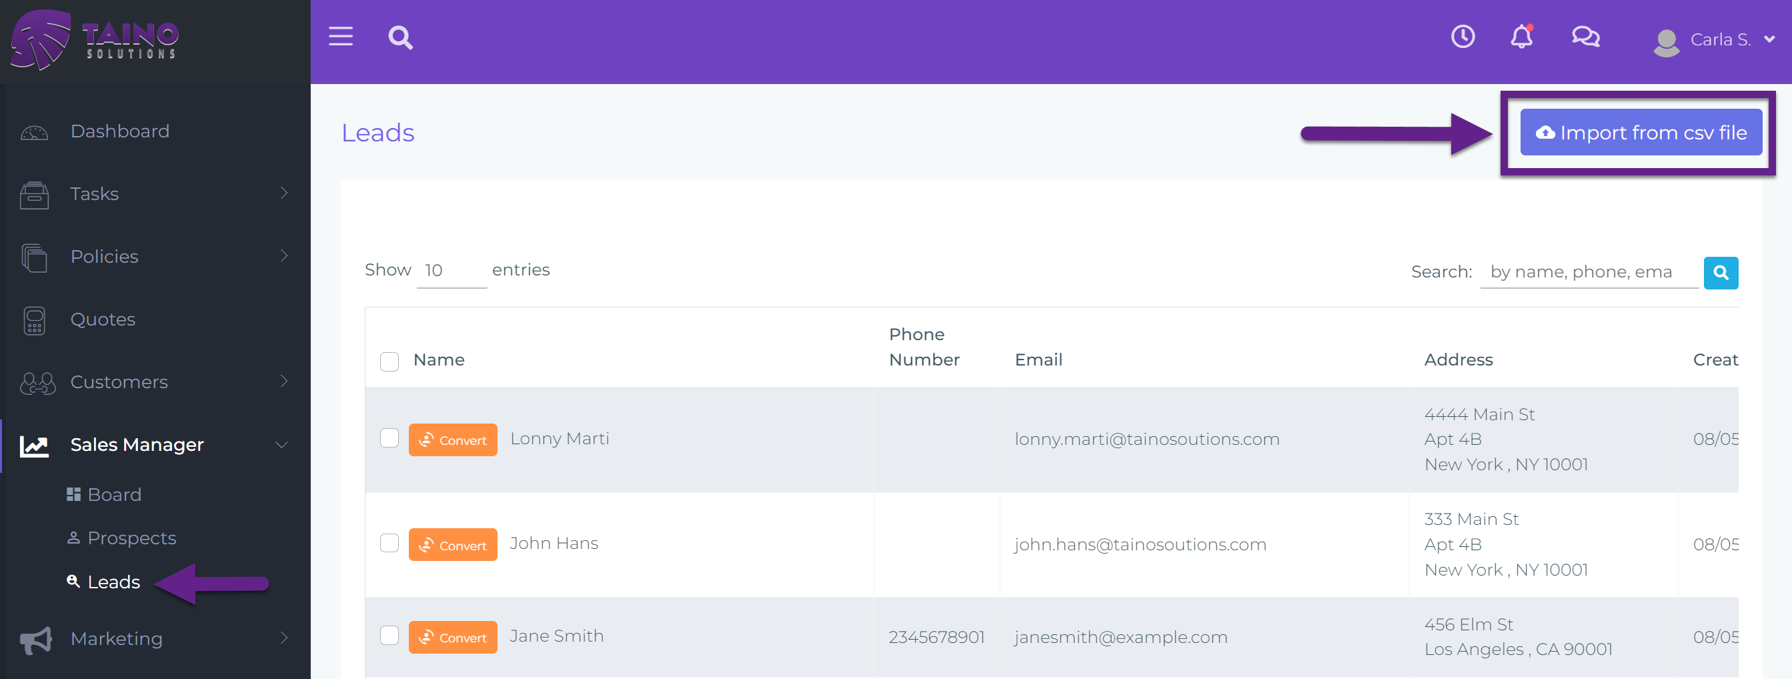Sort by the Name column header
This screenshot has height=679, width=1792.
coord(438,360)
